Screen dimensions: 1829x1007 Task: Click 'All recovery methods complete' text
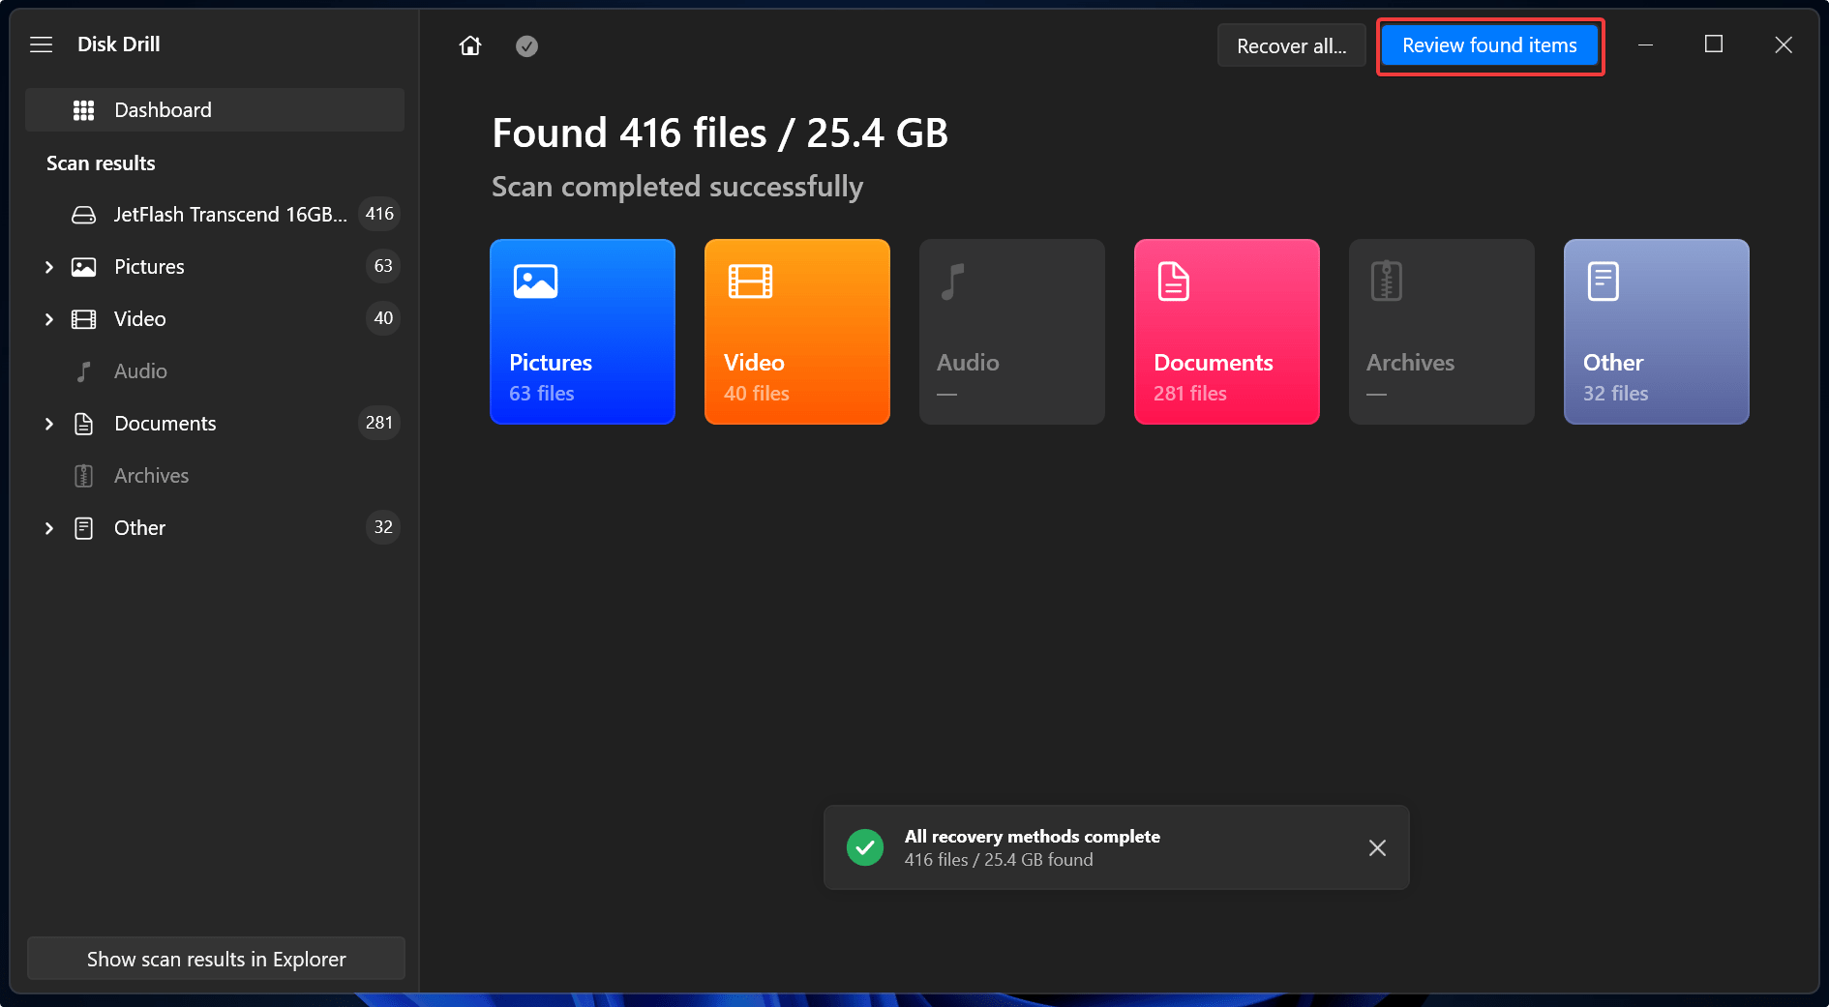pyautogui.click(x=1033, y=837)
